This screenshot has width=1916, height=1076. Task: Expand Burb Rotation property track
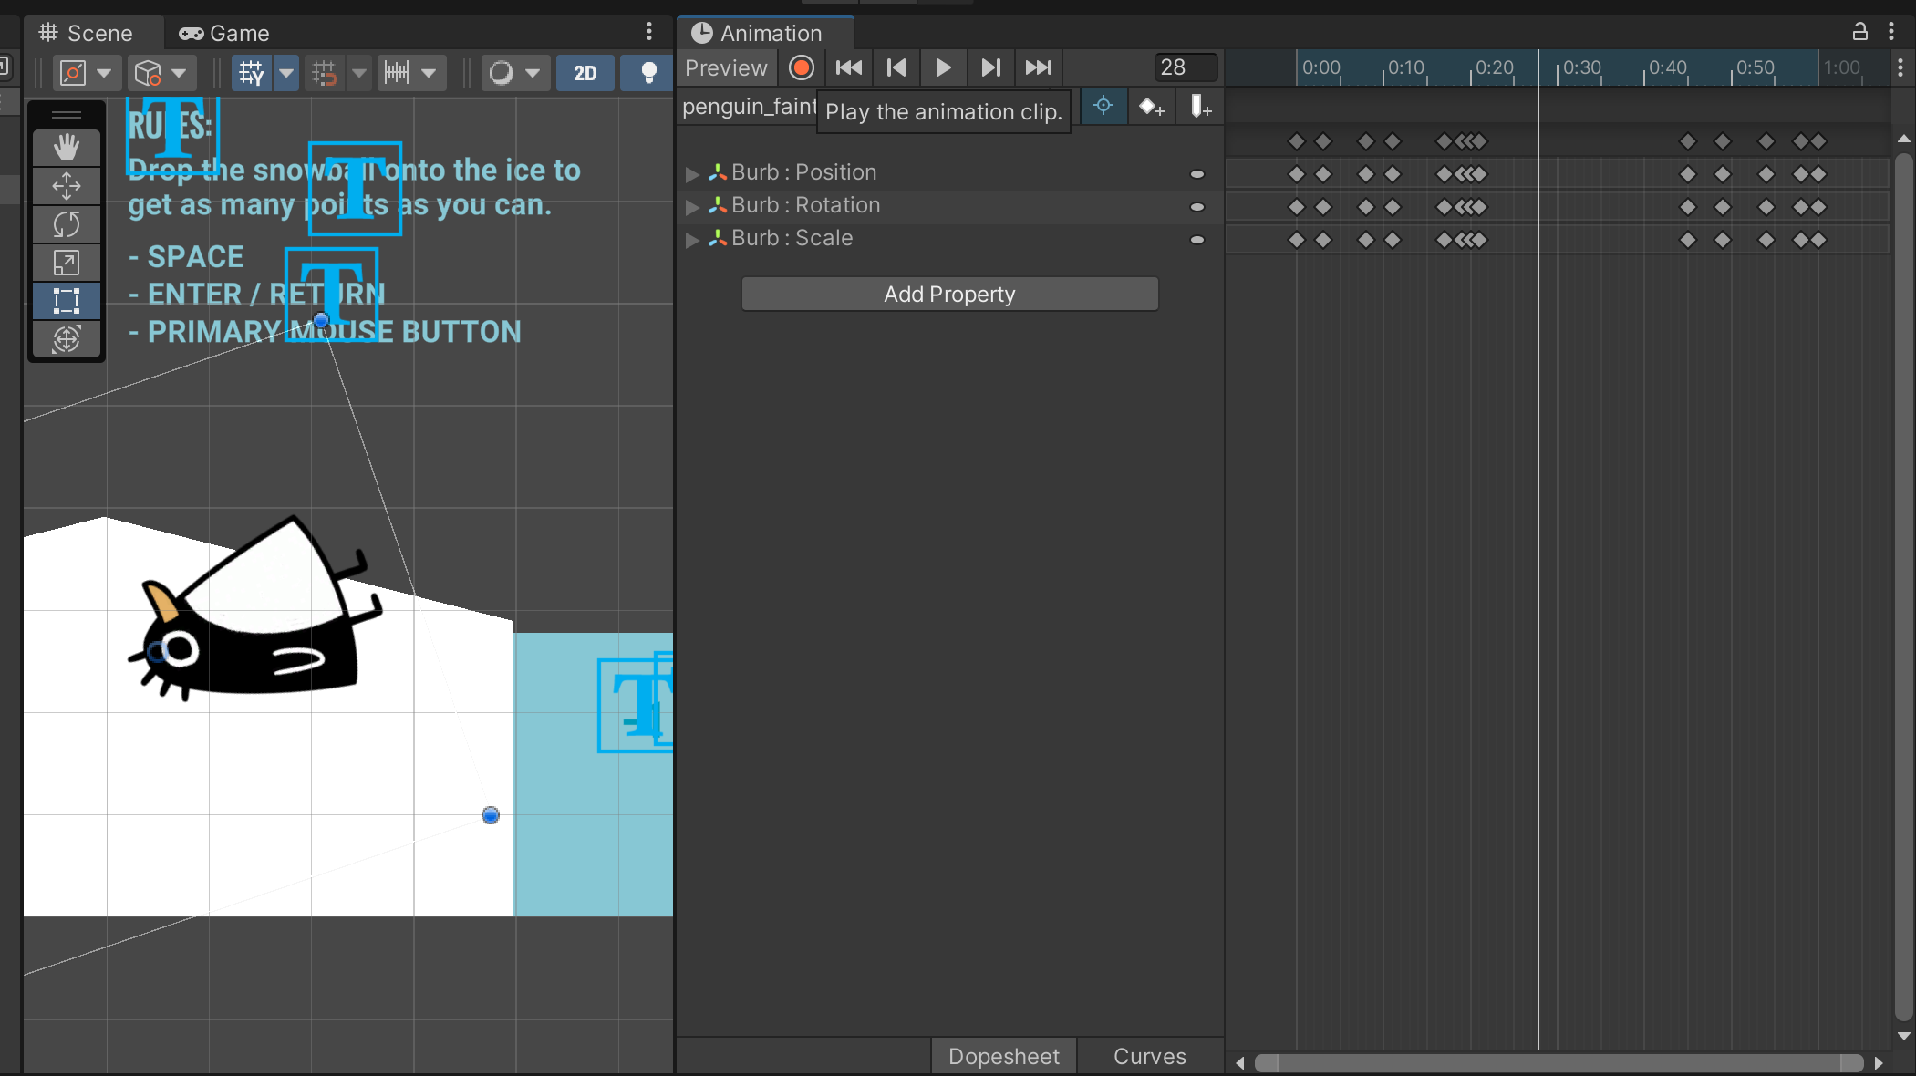tap(691, 205)
